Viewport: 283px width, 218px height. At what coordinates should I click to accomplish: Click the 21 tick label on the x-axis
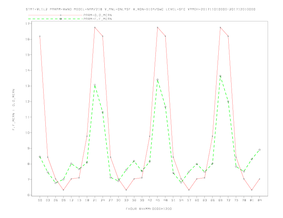95,200
